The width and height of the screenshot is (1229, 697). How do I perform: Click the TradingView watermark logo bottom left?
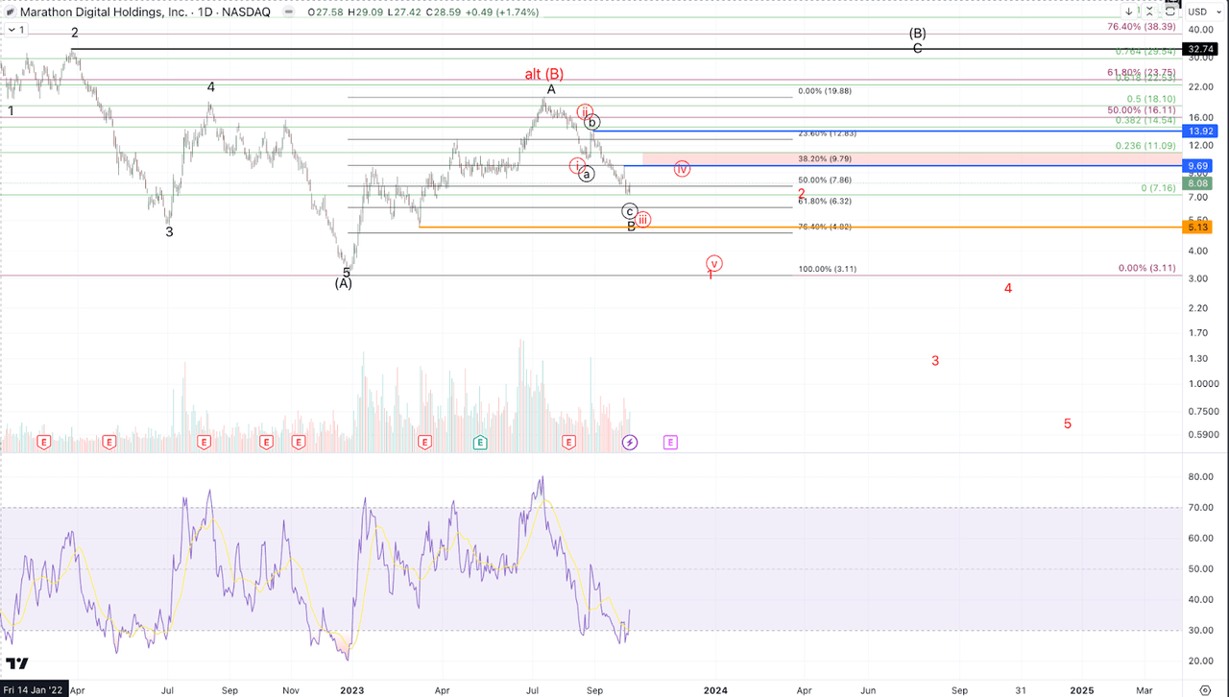[x=14, y=663]
